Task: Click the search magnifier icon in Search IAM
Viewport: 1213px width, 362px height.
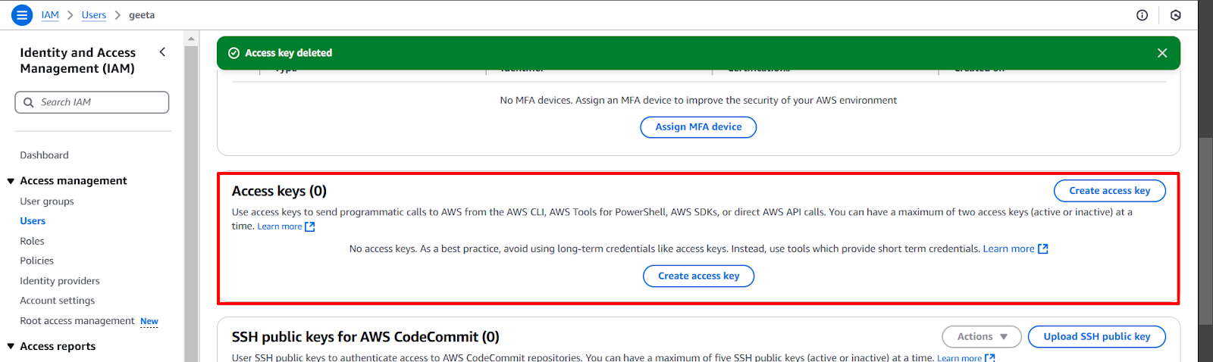Action: 29,102
